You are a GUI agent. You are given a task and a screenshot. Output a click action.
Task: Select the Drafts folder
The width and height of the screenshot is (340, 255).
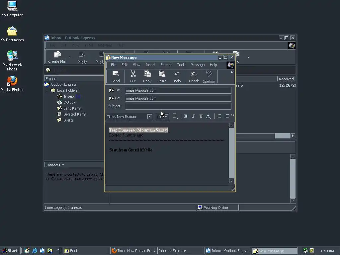[68, 120]
